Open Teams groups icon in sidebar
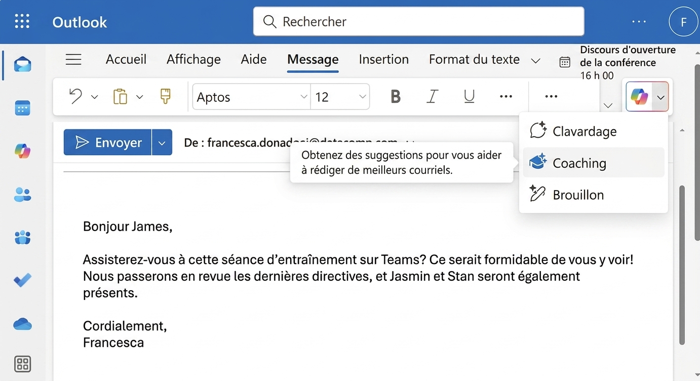Screen dimensions: 700x381 point(23,237)
